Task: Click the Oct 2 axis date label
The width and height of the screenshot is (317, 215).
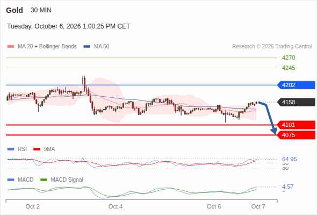Action: coord(33,206)
